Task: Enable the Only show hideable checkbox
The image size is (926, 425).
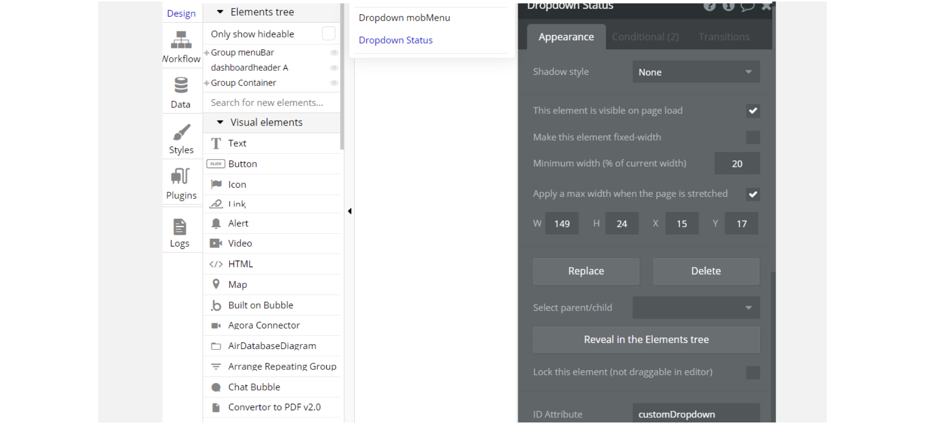Action: (328, 34)
